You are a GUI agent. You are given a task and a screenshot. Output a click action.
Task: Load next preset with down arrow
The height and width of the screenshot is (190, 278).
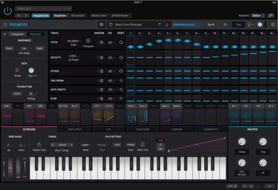click(x=167, y=24)
